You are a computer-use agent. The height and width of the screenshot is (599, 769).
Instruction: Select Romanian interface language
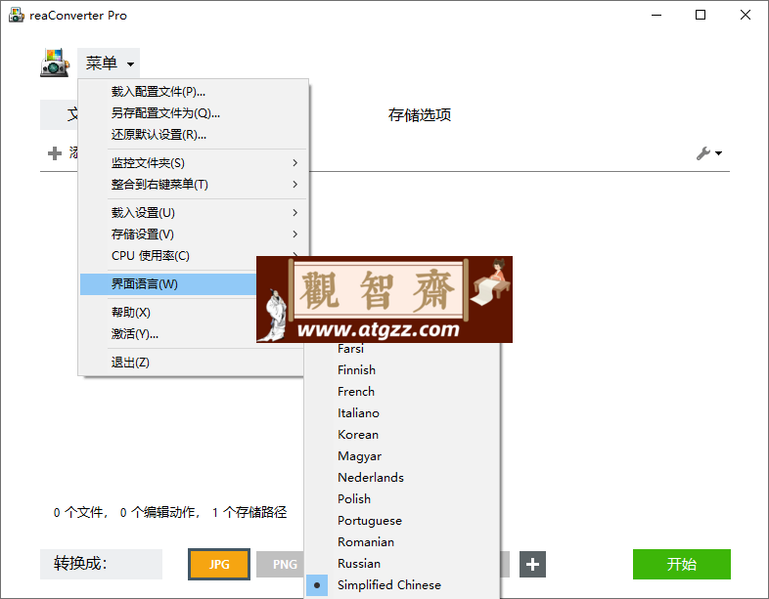[x=402, y=542]
